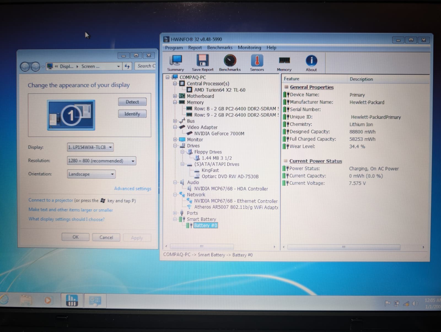Open Action Center flag in system tray
441x332 pixels.
click(x=388, y=304)
